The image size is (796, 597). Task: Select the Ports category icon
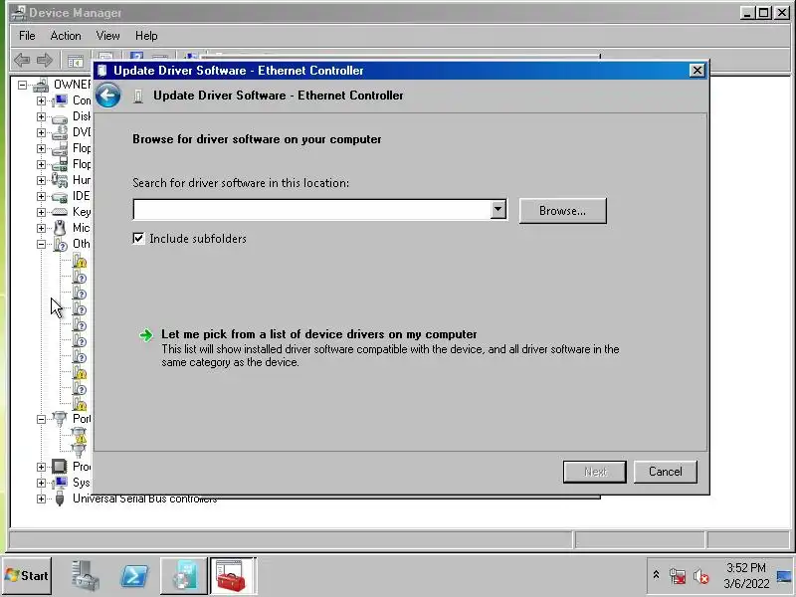click(x=60, y=419)
